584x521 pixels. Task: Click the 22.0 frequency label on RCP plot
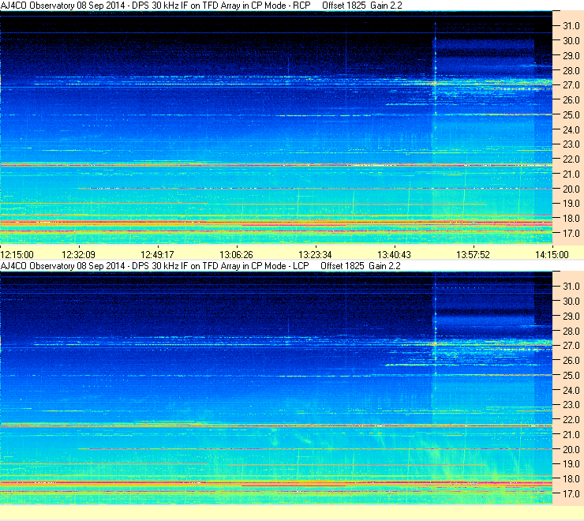(x=571, y=159)
